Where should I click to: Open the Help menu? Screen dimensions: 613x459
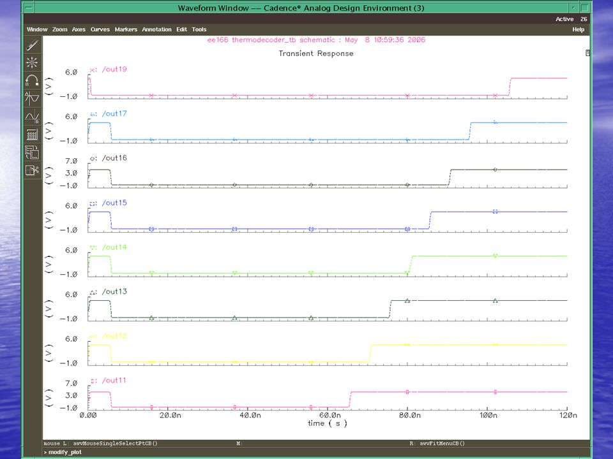pos(579,29)
